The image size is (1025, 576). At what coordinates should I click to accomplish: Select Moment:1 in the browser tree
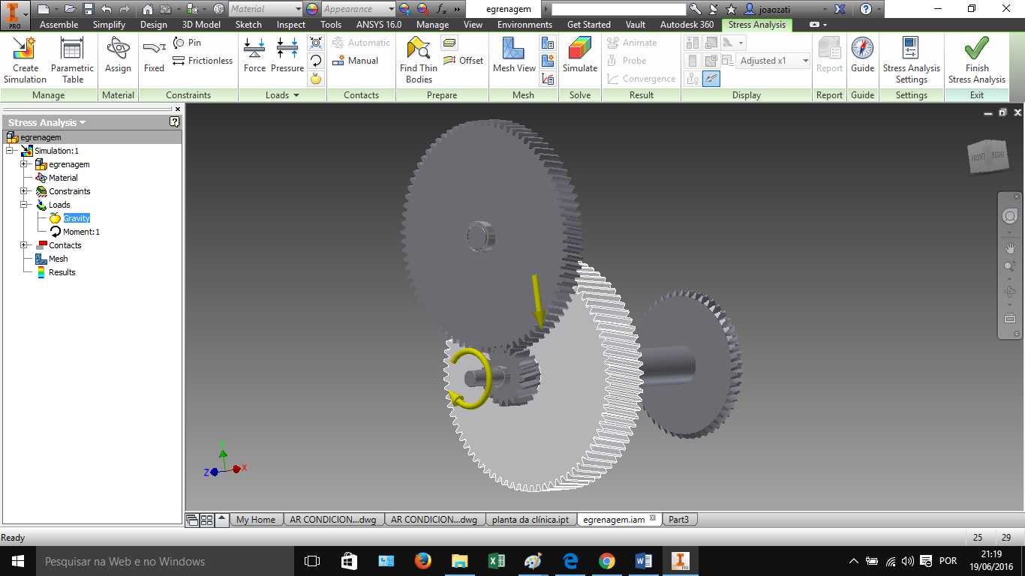click(x=81, y=232)
